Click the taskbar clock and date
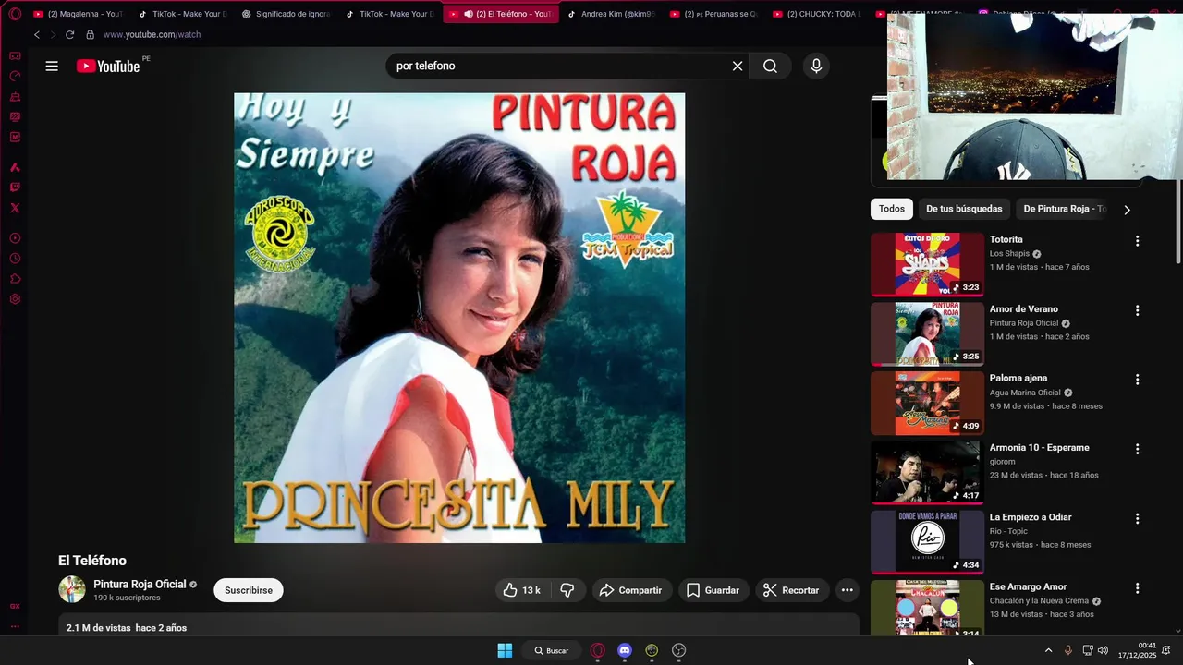Viewport: 1183px width, 665px height. tap(1137, 650)
